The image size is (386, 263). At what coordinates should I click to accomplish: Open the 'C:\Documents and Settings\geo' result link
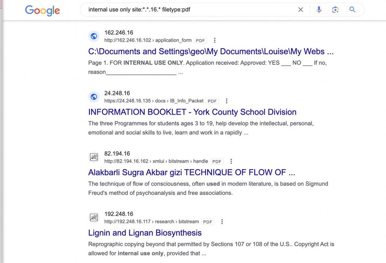[211, 51]
